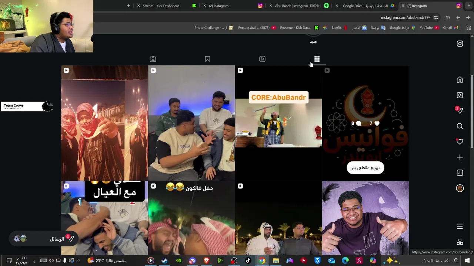
Task: Open Microsoft Edge from the taskbar
Action: pyautogui.click(x=345, y=260)
